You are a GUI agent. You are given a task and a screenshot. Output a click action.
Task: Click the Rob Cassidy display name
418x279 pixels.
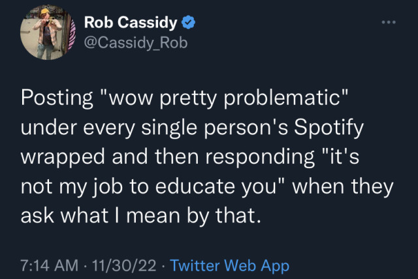tap(131, 23)
